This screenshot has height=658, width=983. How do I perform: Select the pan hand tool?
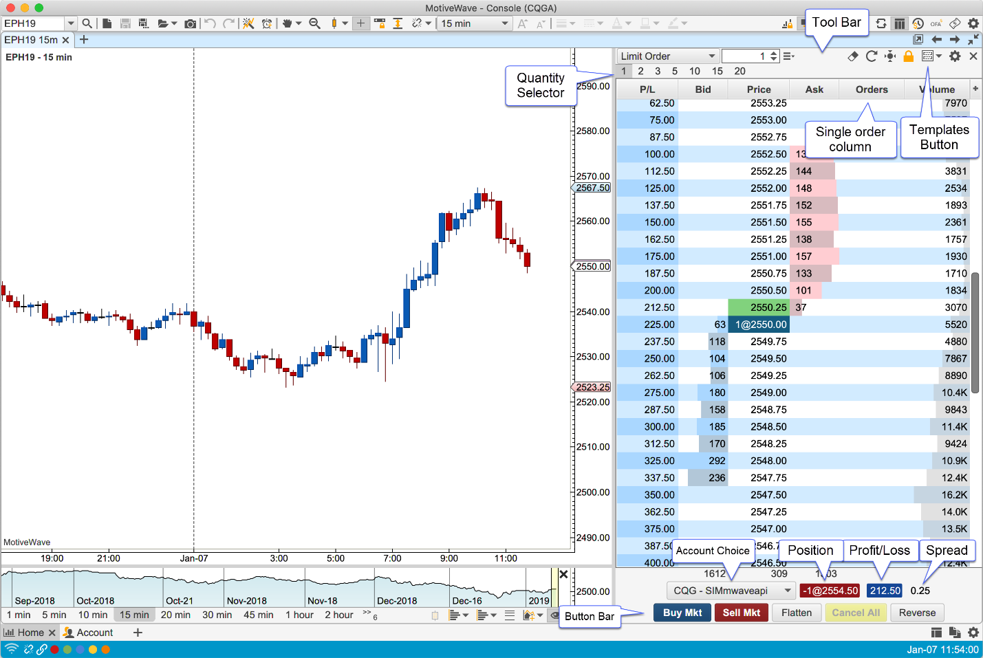(x=288, y=23)
